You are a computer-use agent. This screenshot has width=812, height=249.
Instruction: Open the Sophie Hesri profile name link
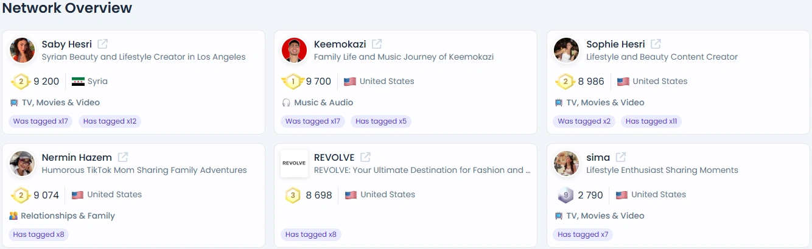coord(615,44)
